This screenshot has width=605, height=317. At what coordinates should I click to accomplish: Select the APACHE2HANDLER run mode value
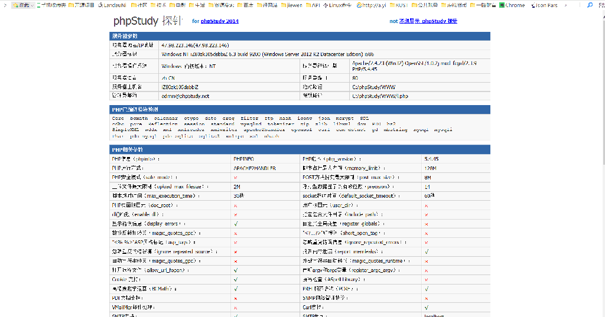coord(255,168)
